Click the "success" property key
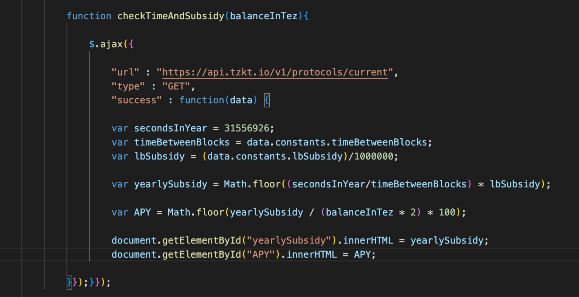 [x=136, y=100]
